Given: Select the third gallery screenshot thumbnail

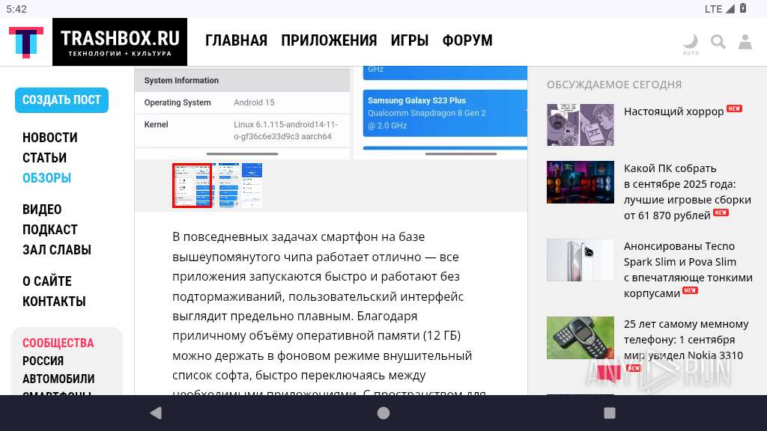Looking at the screenshot, I should click(252, 186).
